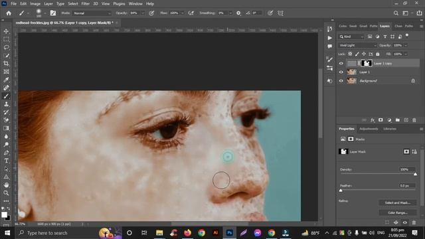Screen dimensions: 425x239
Task: Select the layer mask thumbnail of Layer 1 copy
Action: point(367,64)
